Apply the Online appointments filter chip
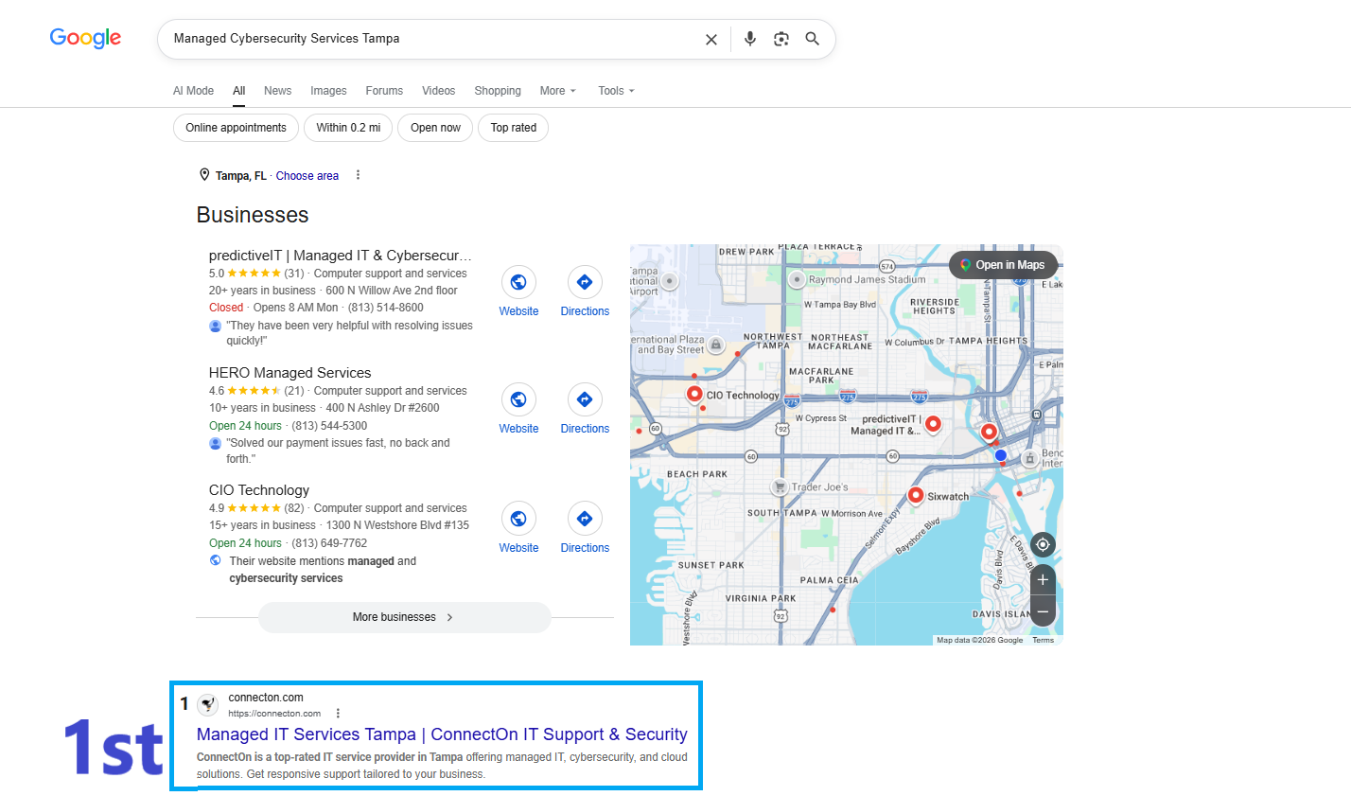The height and width of the screenshot is (796, 1351). click(x=236, y=128)
